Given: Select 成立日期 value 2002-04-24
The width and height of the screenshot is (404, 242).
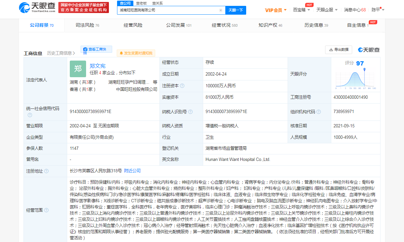Looking at the screenshot, I should (216, 74).
